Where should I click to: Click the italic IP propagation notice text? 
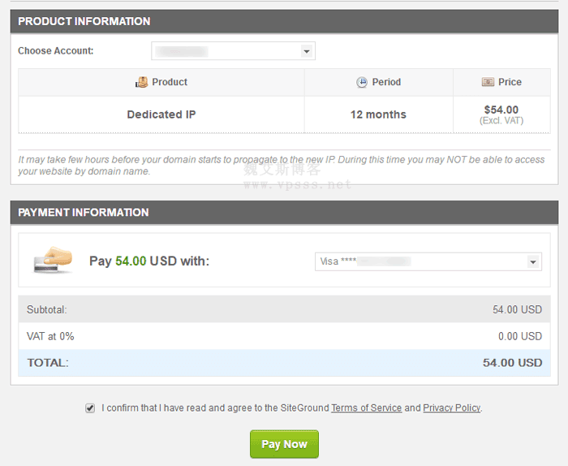pos(282,165)
